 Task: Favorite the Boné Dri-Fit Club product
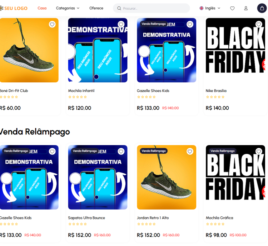click(52, 24)
